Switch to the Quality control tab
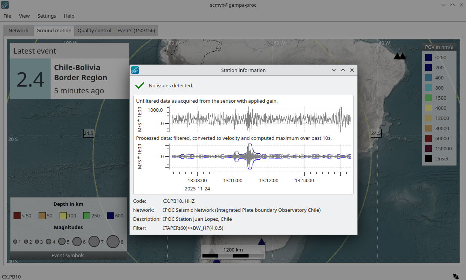The height and width of the screenshot is (280, 466). click(94, 31)
